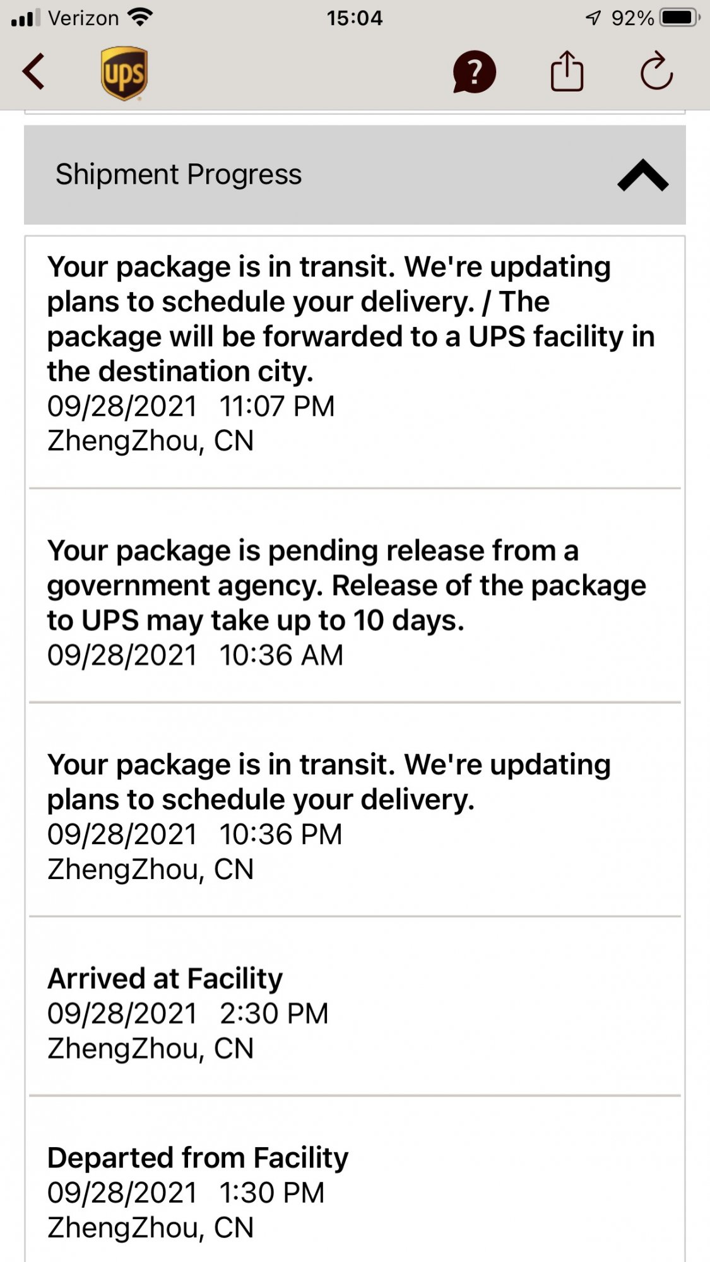This screenshot has width=710, height=1262.
Task: Tap the 15:04 clock in status bar
Action: coord(355,18)
